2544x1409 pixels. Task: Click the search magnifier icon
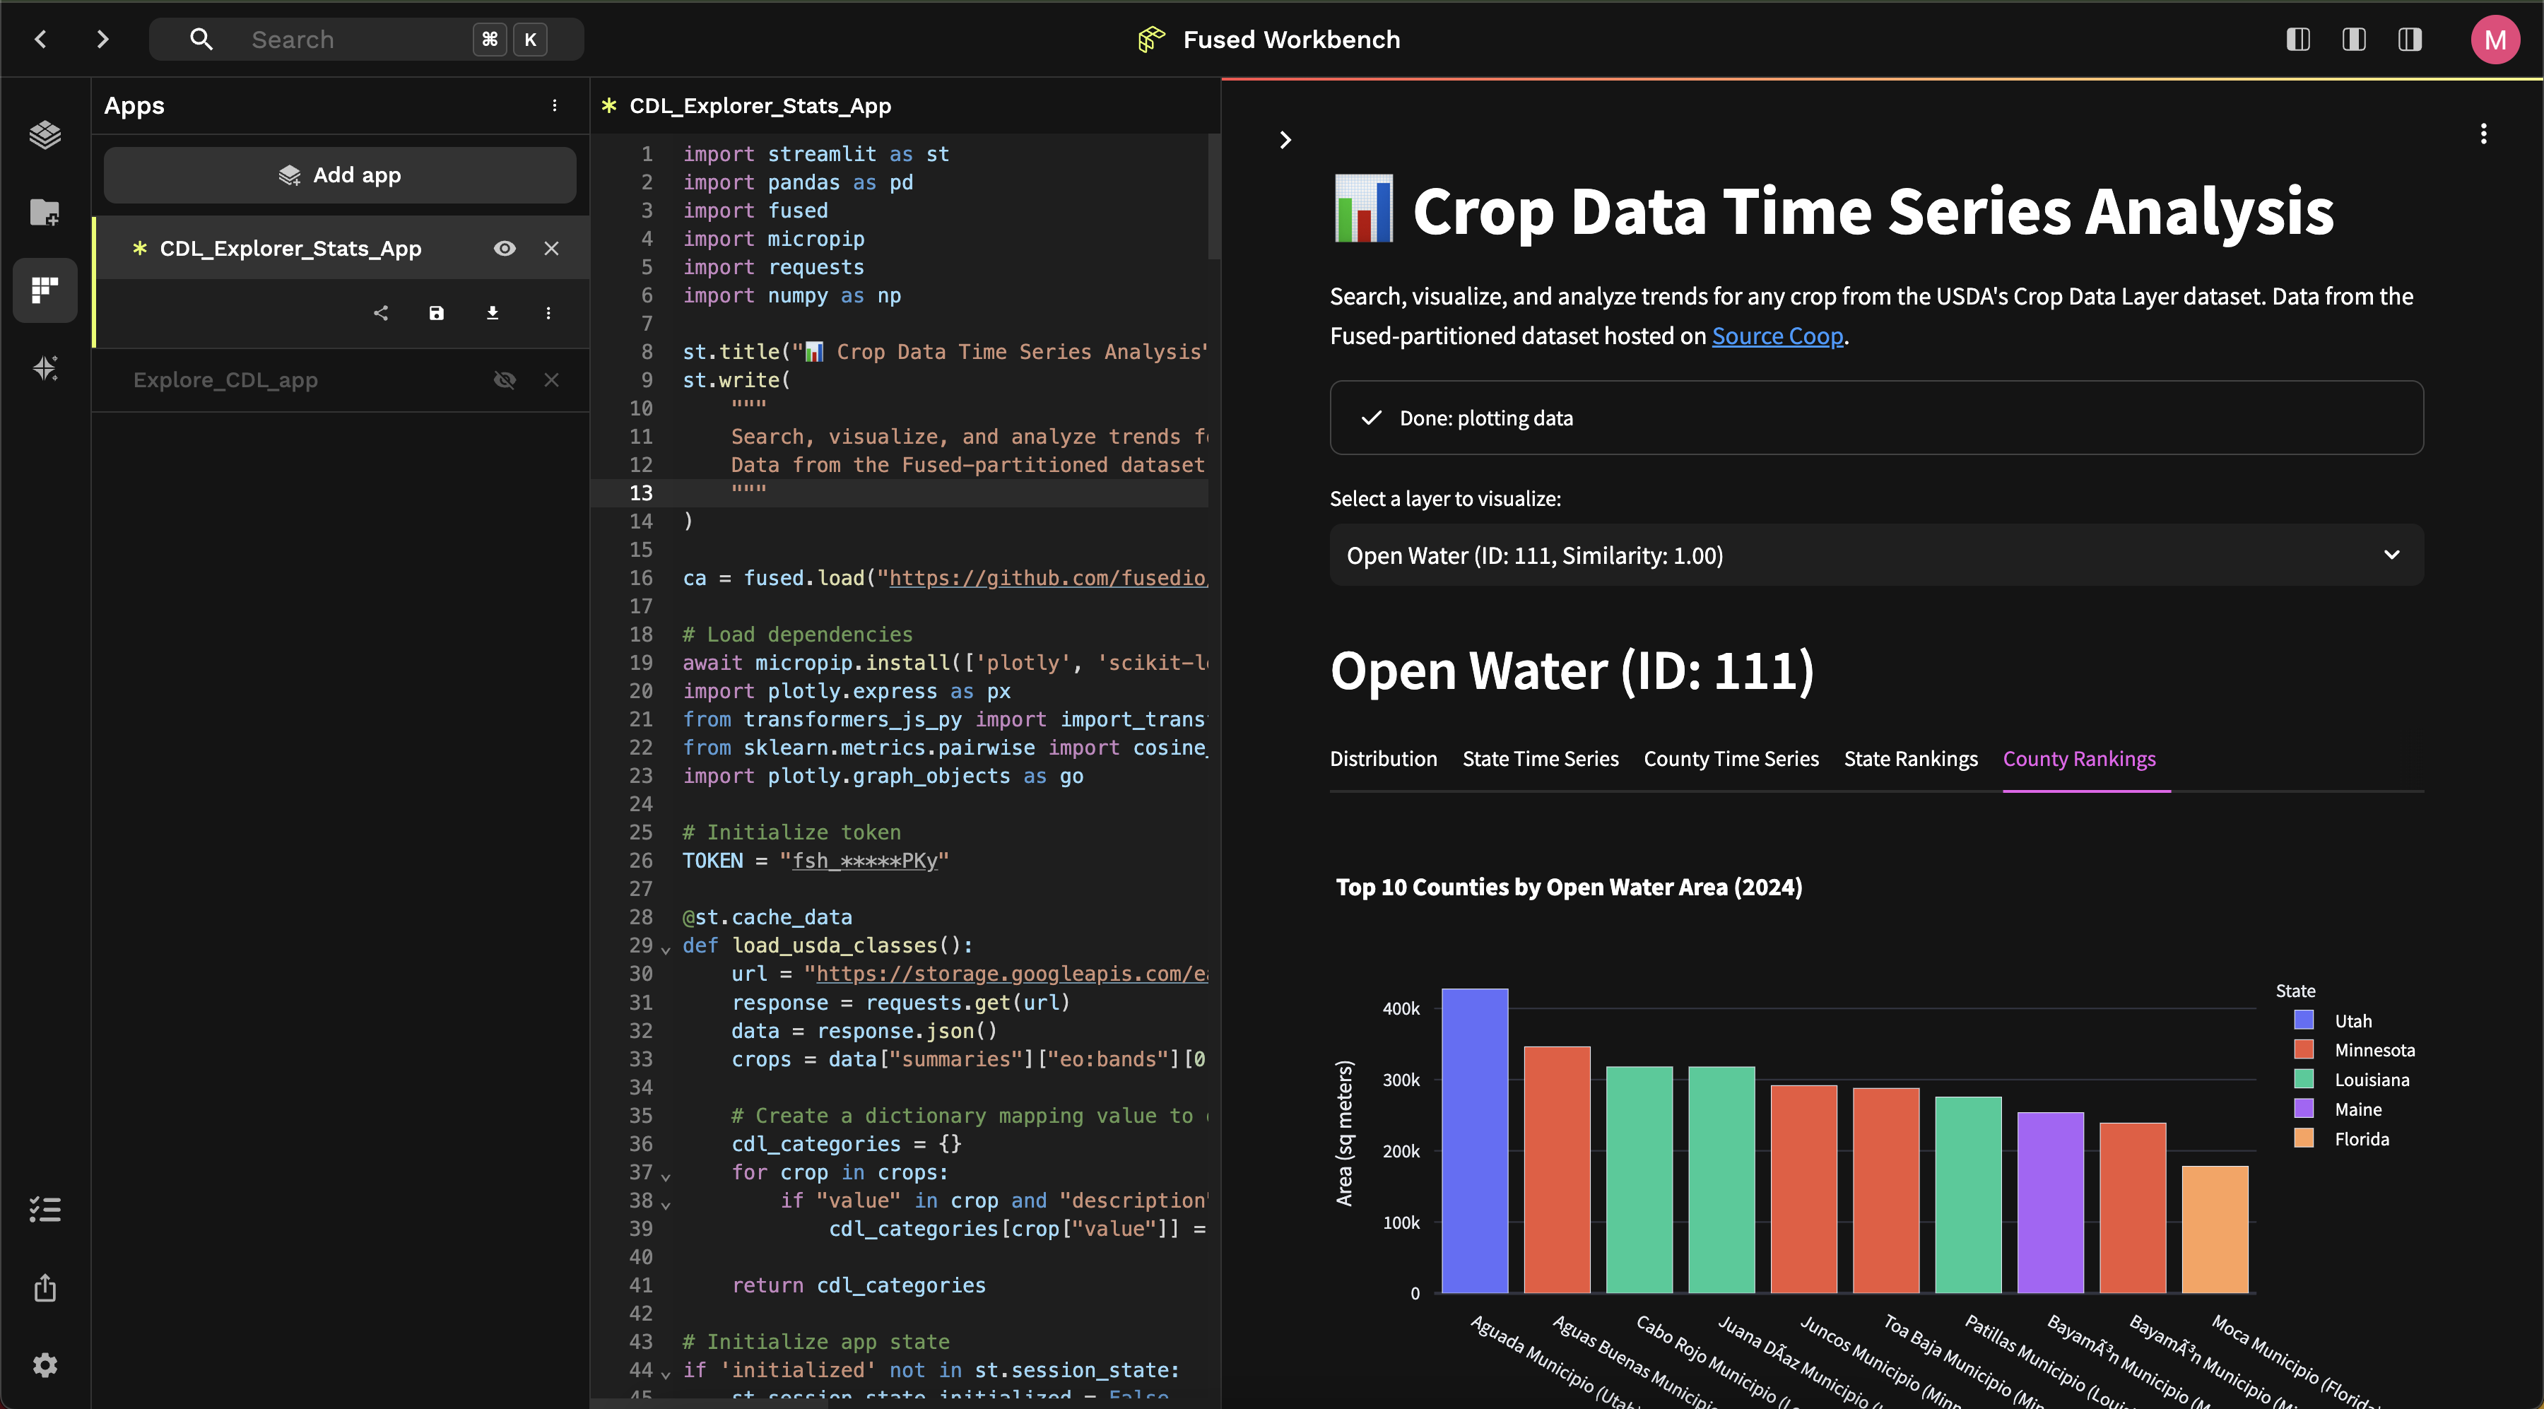[201, 40]
